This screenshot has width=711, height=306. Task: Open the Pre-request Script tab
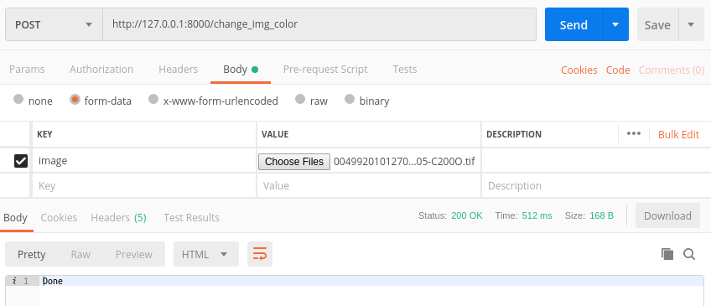click(x=325, y=70)
